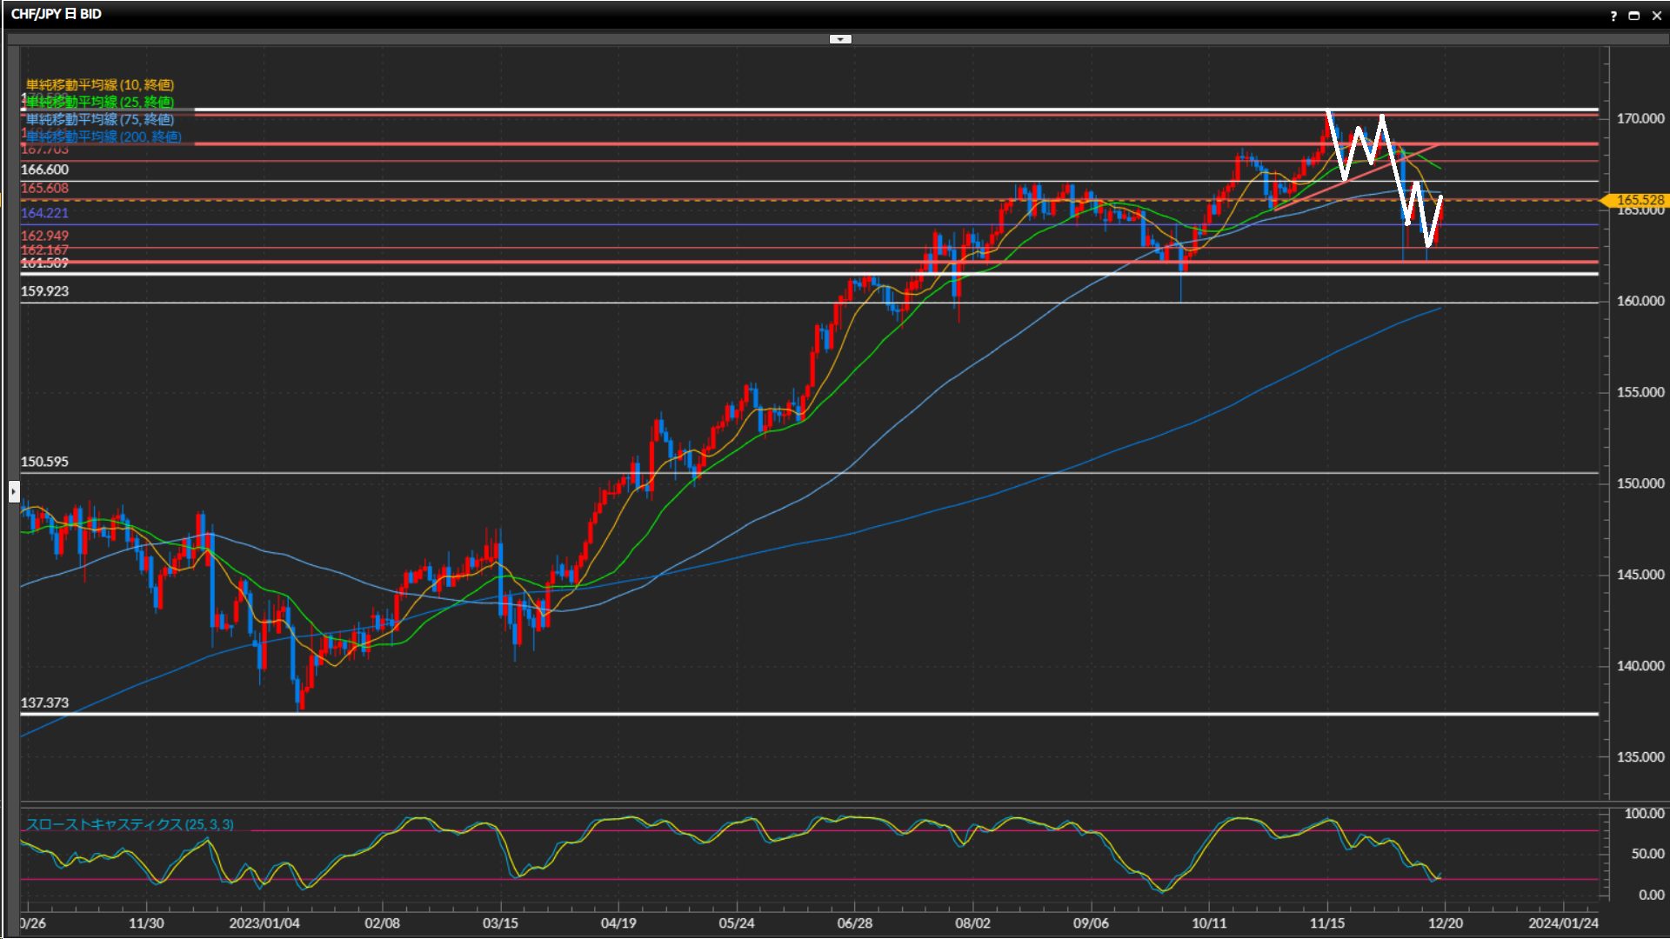Select the 200-period moving average label
Screen dimensions: 1670x939
(x=104, y=137)
